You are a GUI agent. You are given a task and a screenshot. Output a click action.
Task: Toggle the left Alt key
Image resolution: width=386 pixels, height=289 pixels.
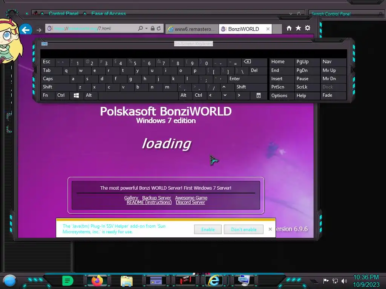click(x=91, y=95)
